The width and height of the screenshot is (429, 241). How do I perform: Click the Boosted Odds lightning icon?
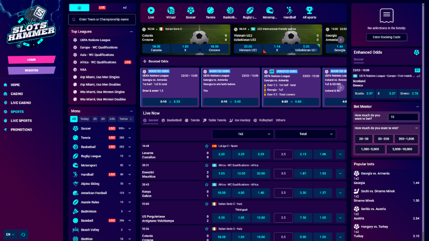145,61
